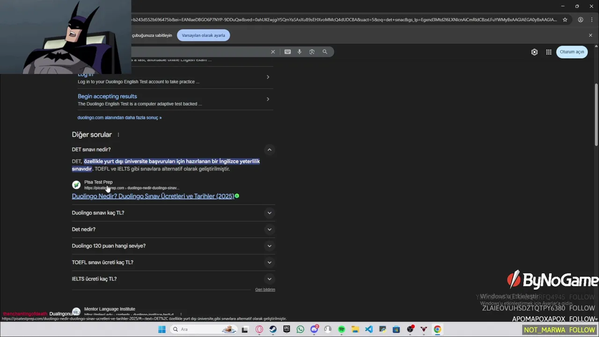Open File Explorer from taskbar

pyautogui.click(x=355, y=330)
